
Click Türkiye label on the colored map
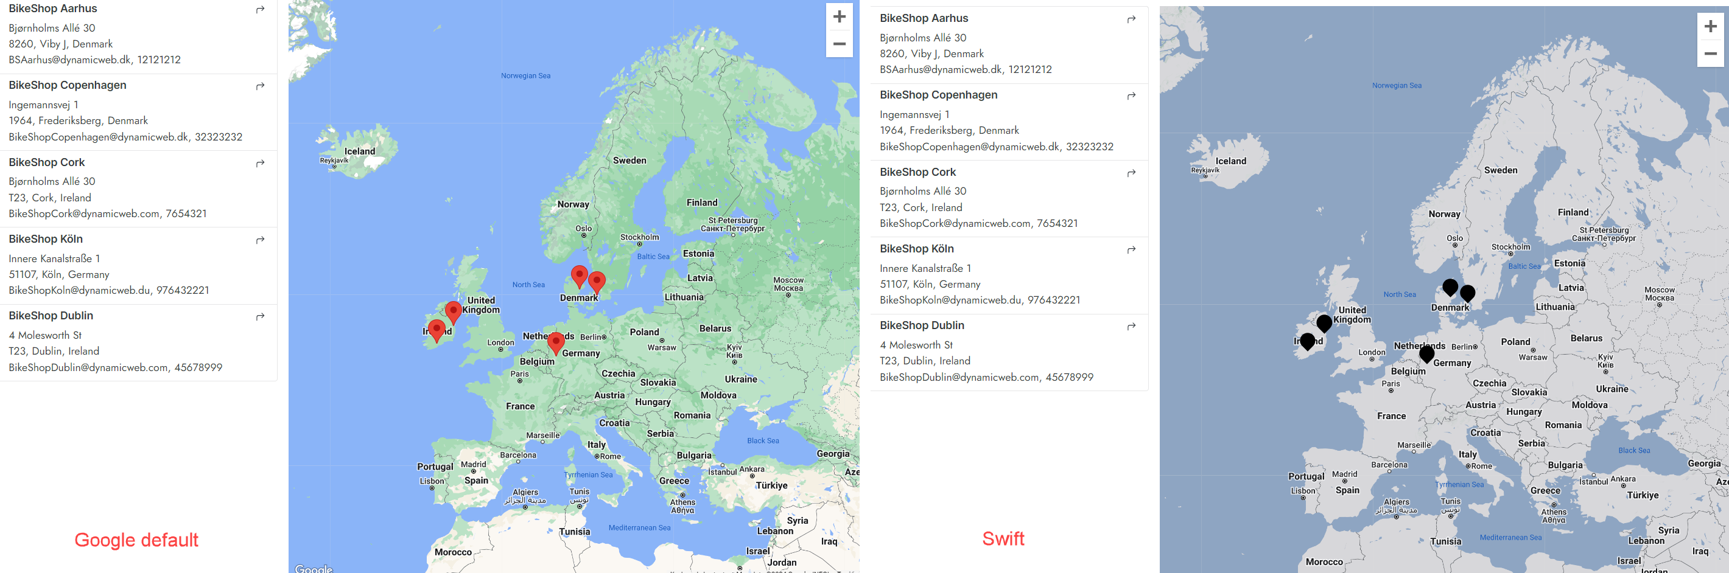click(x=771, y=486)
